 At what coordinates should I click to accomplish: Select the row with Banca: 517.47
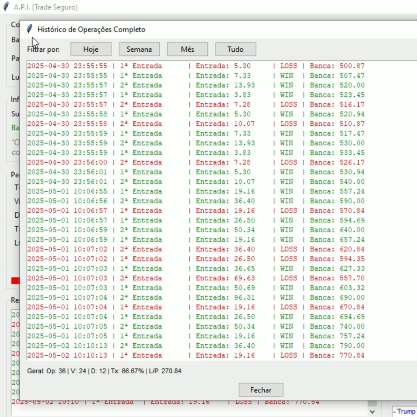tap(196, 133)
